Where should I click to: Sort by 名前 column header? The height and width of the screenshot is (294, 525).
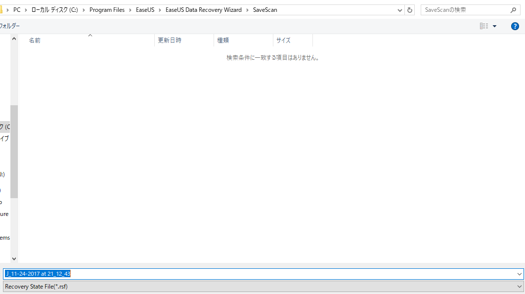coord(35,41)
